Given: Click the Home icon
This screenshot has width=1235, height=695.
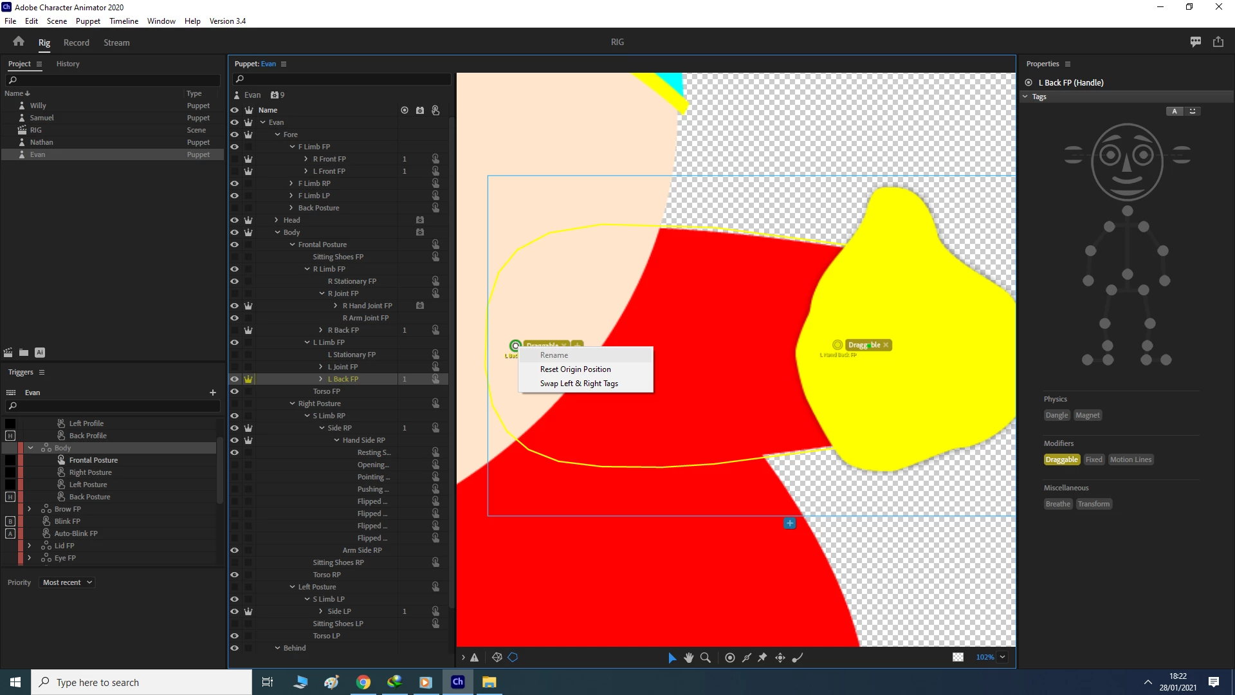Looking at the screenshot, I should click(18, 42).
